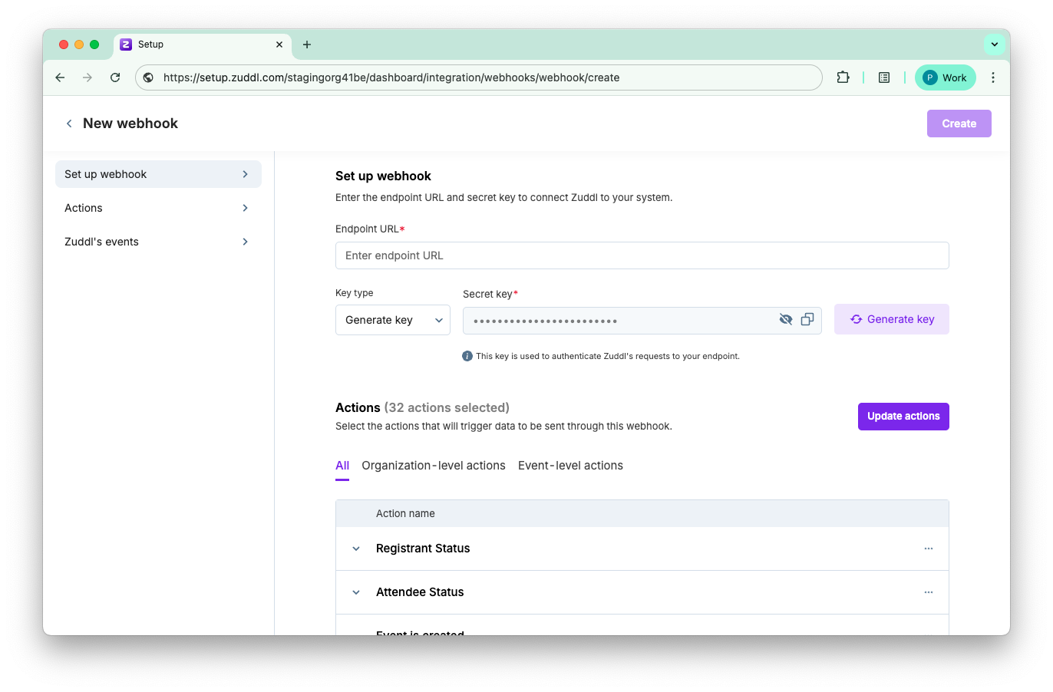Image resolution: width=1053 pixels, height=692 pixels.
Task: Open more options for Attendee Status
Action: [929, 592]
